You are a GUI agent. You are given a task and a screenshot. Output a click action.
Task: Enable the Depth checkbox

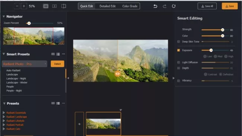coord(179,68)
